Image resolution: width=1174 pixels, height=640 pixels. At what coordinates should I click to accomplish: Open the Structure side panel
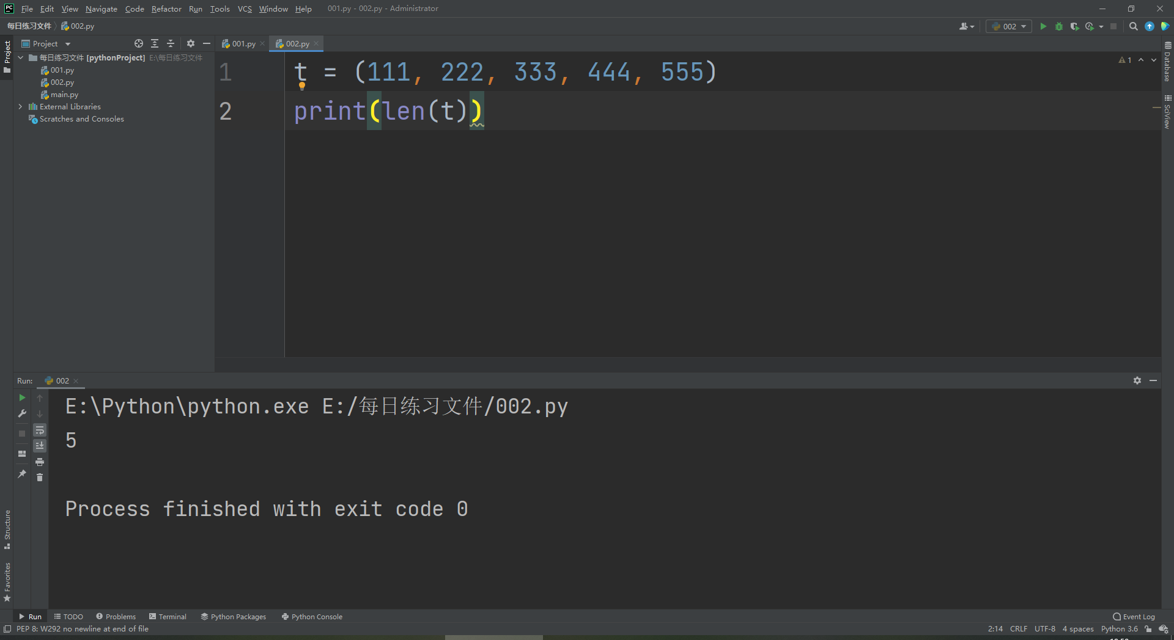pyautogui.click(x=7, y=529)
